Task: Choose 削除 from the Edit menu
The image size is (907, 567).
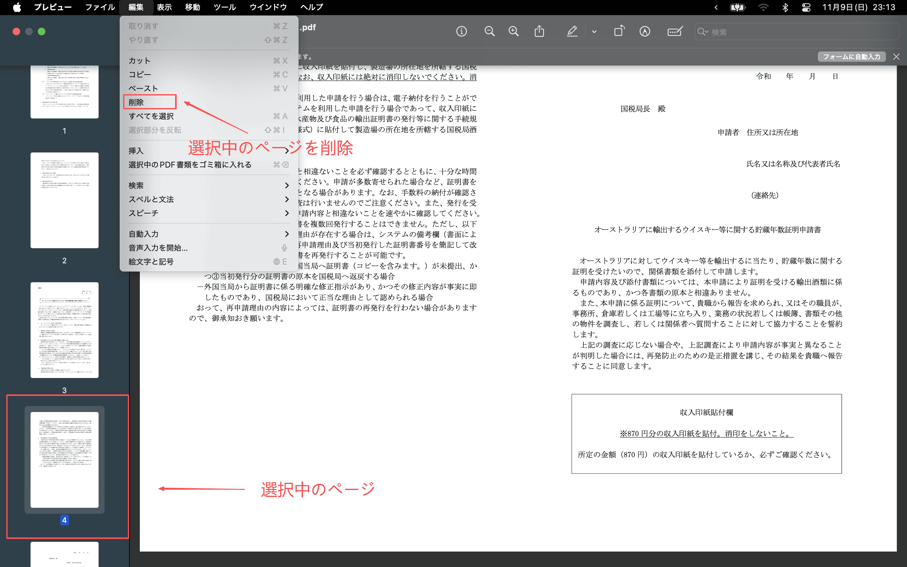Action: click(136, 102)
